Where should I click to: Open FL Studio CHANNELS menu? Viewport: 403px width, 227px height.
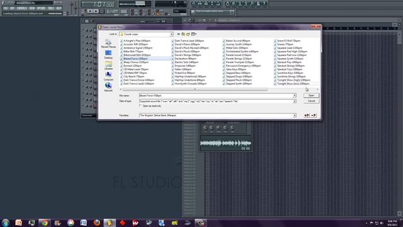tap(22, 8)
